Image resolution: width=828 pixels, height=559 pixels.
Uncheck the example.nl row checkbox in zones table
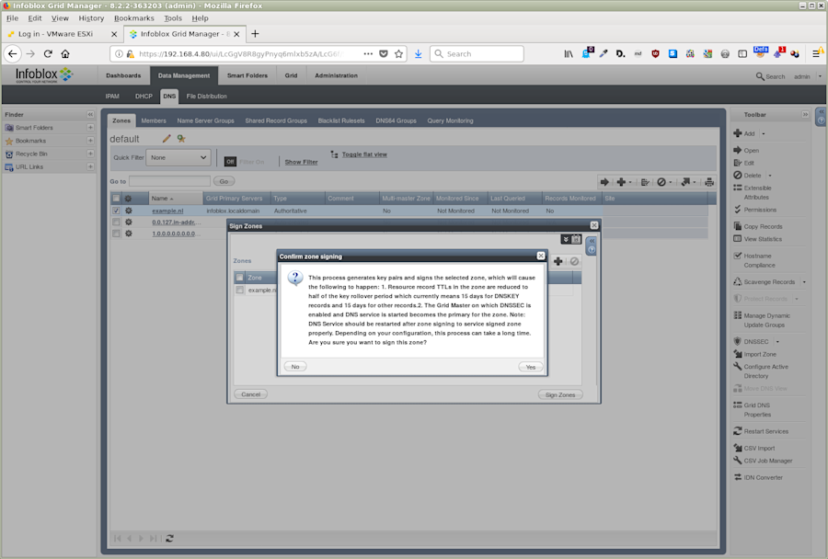point(116,211)
